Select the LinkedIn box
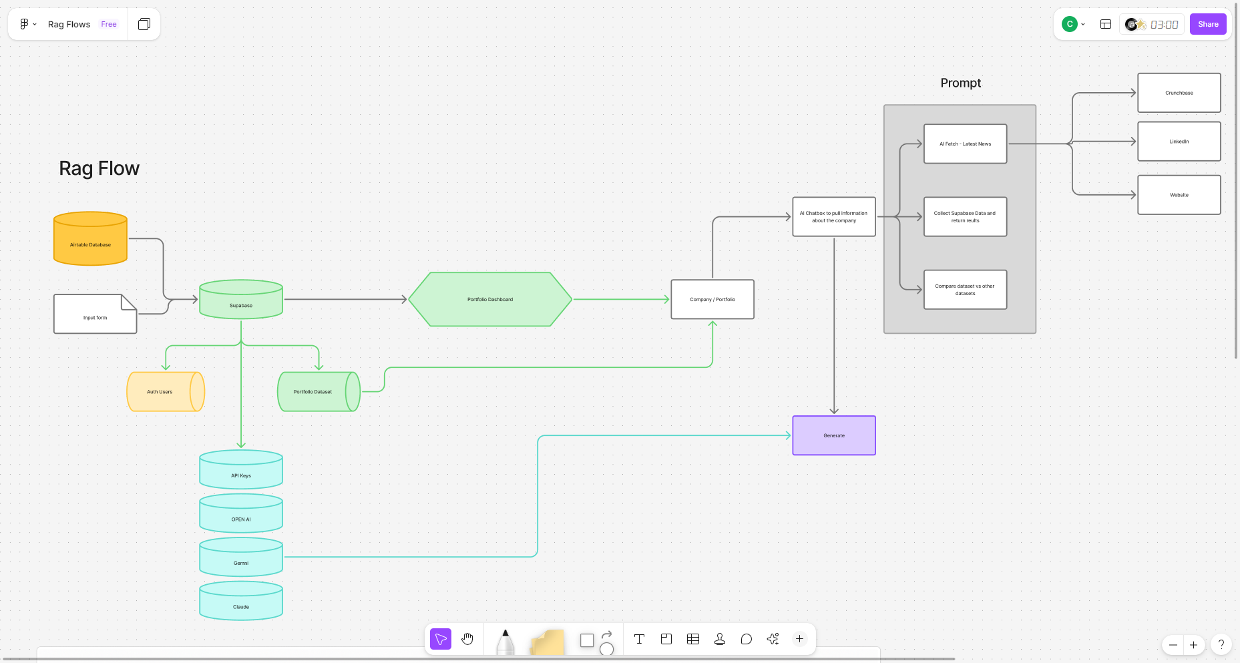 tap(1179, 142)
